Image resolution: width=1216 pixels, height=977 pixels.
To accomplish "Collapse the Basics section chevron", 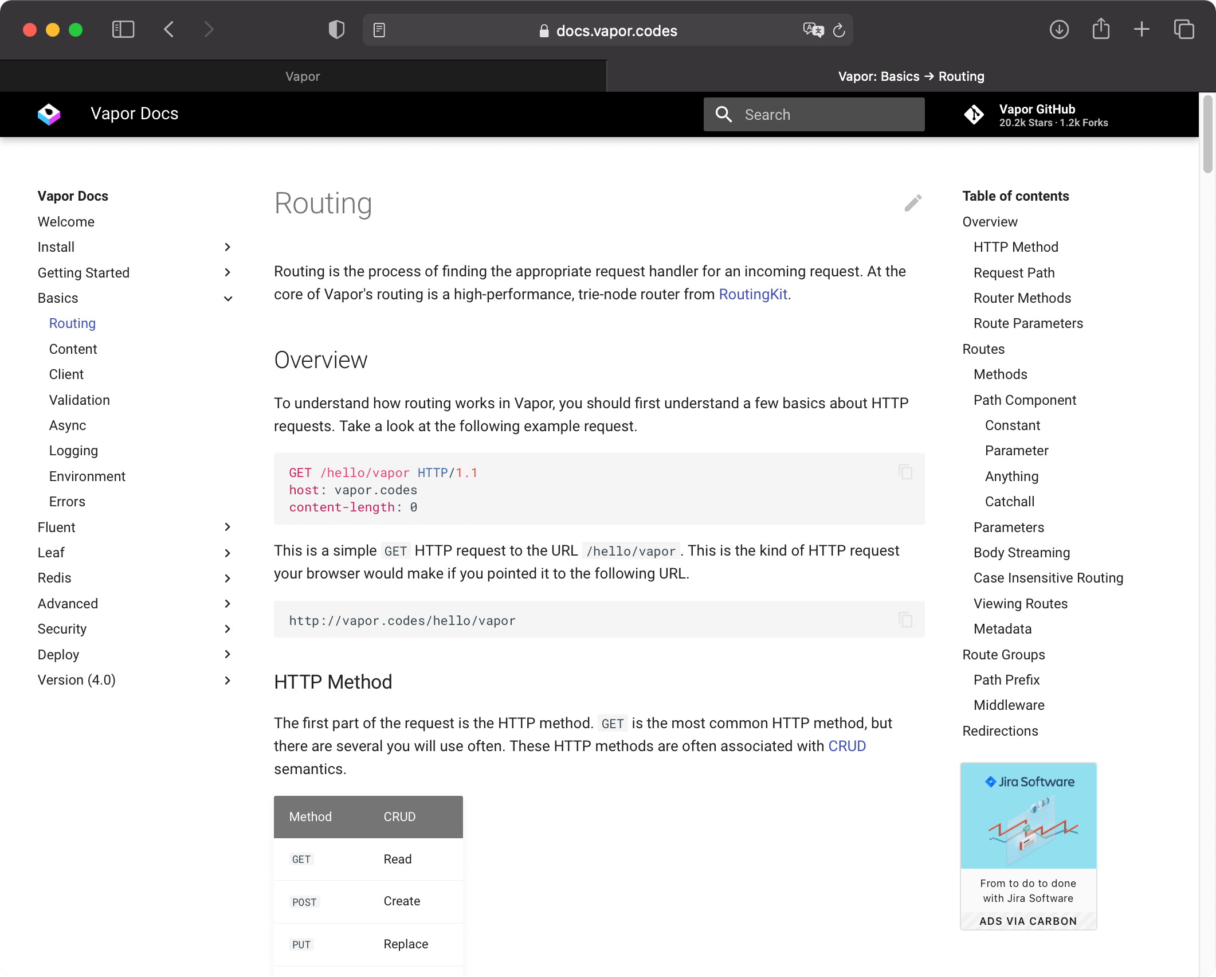I will click(227, 298).
